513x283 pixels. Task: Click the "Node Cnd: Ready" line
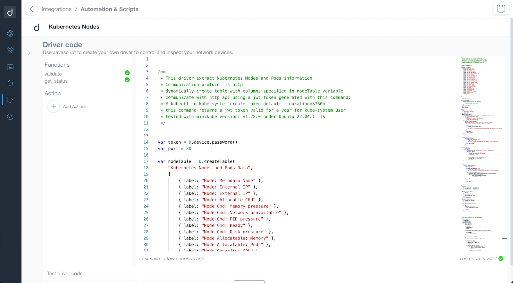[x=215, y=225]
